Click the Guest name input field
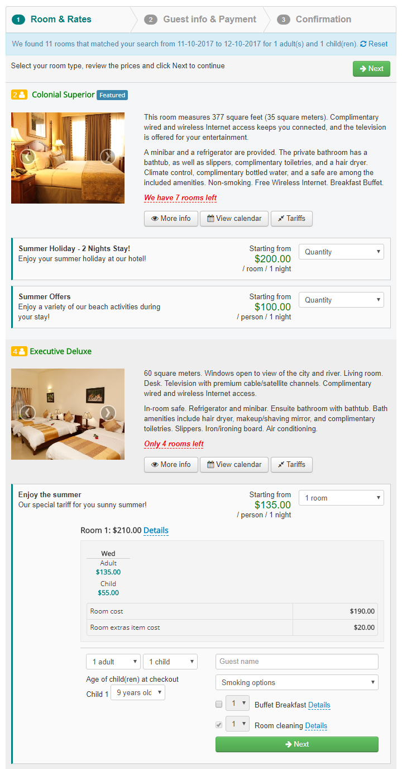The height and width of the screenshot is (769, 402). pyautogui.click(x=296, y=662)
